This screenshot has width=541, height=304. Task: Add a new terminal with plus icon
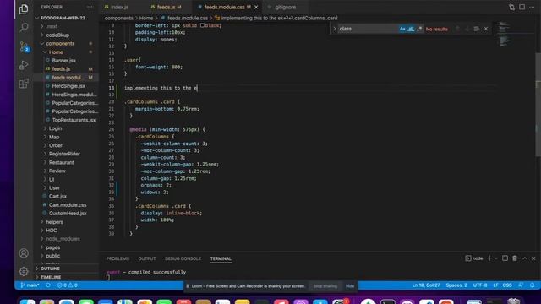pyautogui.click(x=489, y=258)
